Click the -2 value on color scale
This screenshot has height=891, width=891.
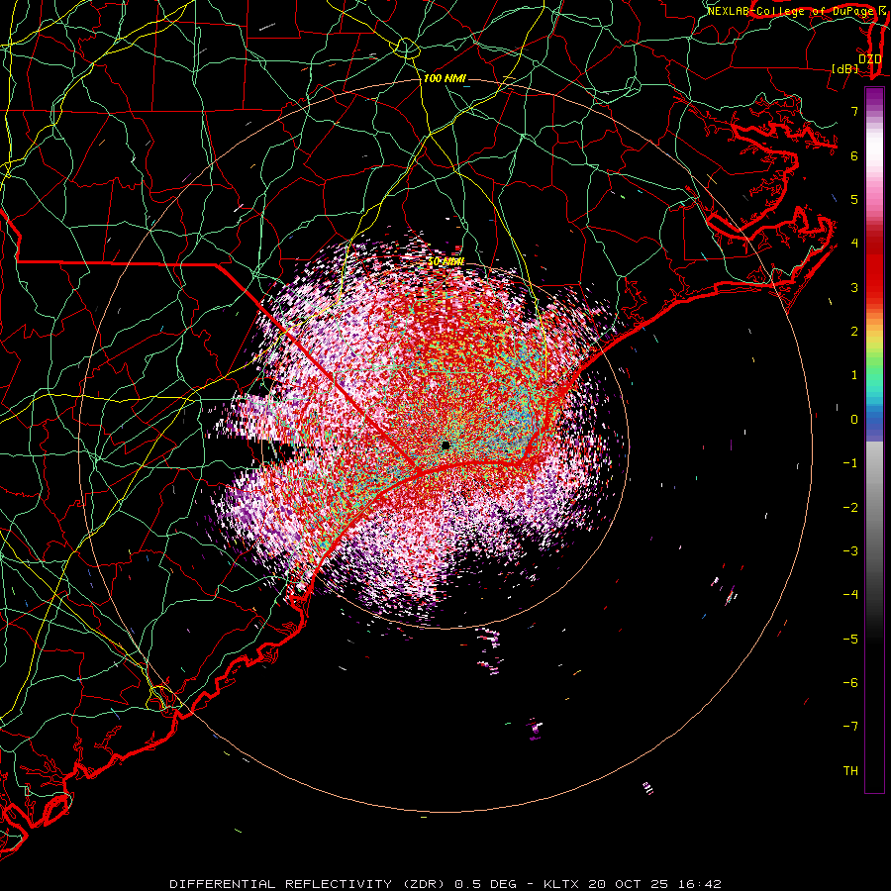tap(850, 508)
